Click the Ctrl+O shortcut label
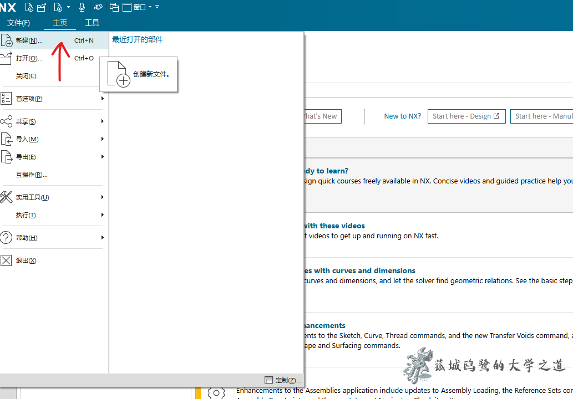The image size is (573, 399). click(84, 58)
